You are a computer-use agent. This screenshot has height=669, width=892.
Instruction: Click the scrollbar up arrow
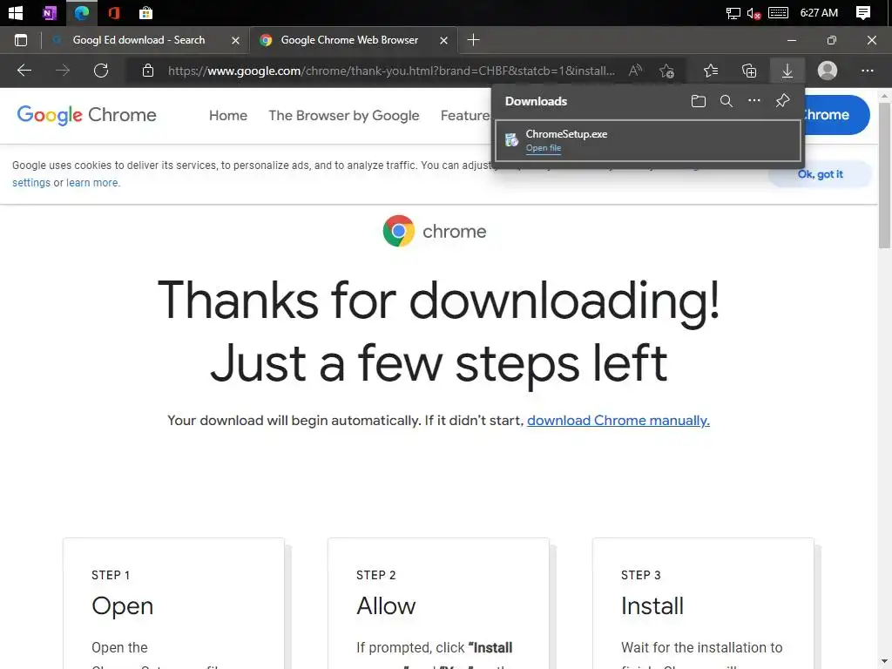click(884, 95)
